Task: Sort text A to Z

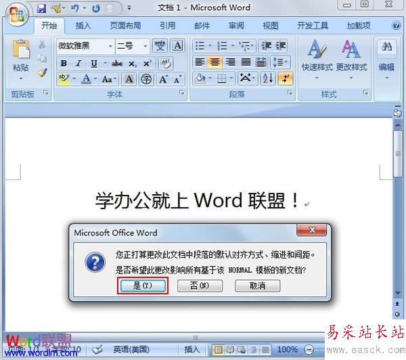Action: coord(268,78)
